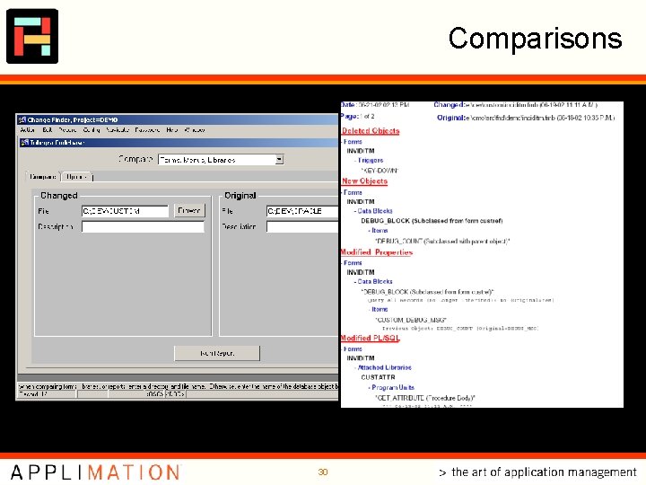The width and height of the screenshot is (646, 485).
Task: Collapse Items under New Objects DEBUG_BLOCK
Action: 378,231
